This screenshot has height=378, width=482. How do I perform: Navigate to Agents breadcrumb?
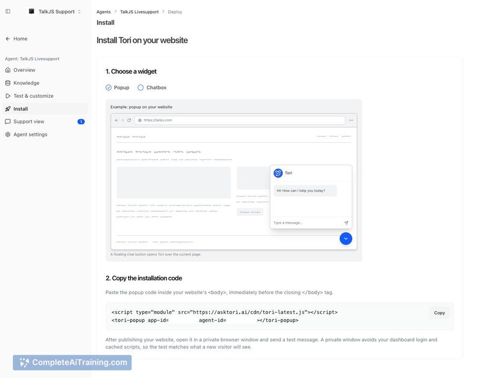[x=104, y=11]
